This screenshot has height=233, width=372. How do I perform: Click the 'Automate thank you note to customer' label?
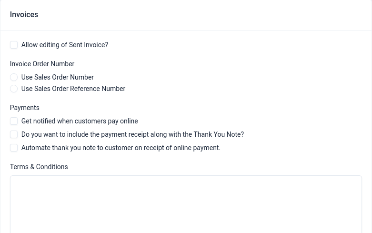tap(121, 148)
